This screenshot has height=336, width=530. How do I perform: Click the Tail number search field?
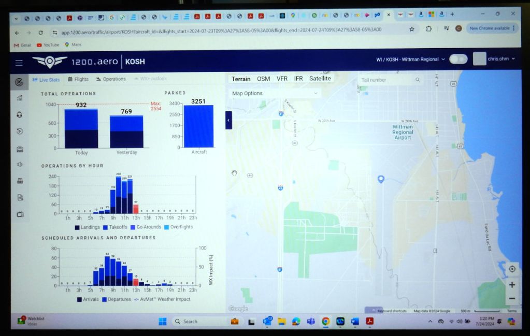click(386, 80)
